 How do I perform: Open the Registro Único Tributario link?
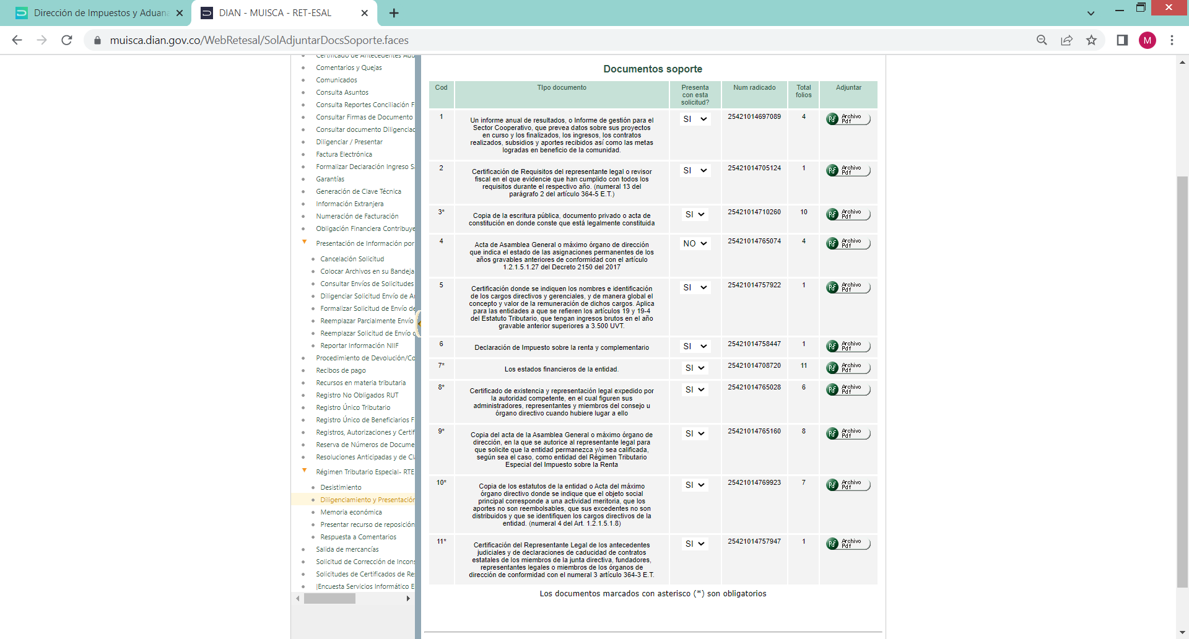click(353, 407)
